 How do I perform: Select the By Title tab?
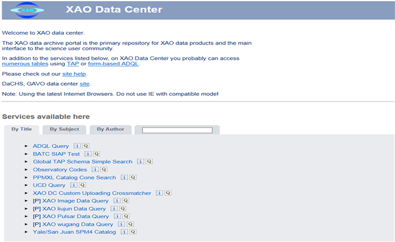(x=21, y=129)
